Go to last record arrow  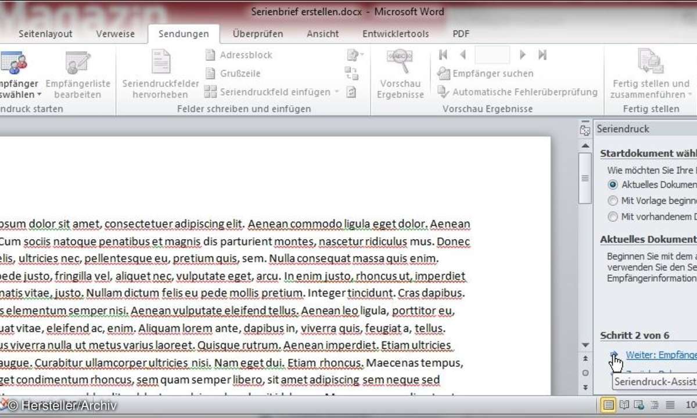click(x=542, y=55)
